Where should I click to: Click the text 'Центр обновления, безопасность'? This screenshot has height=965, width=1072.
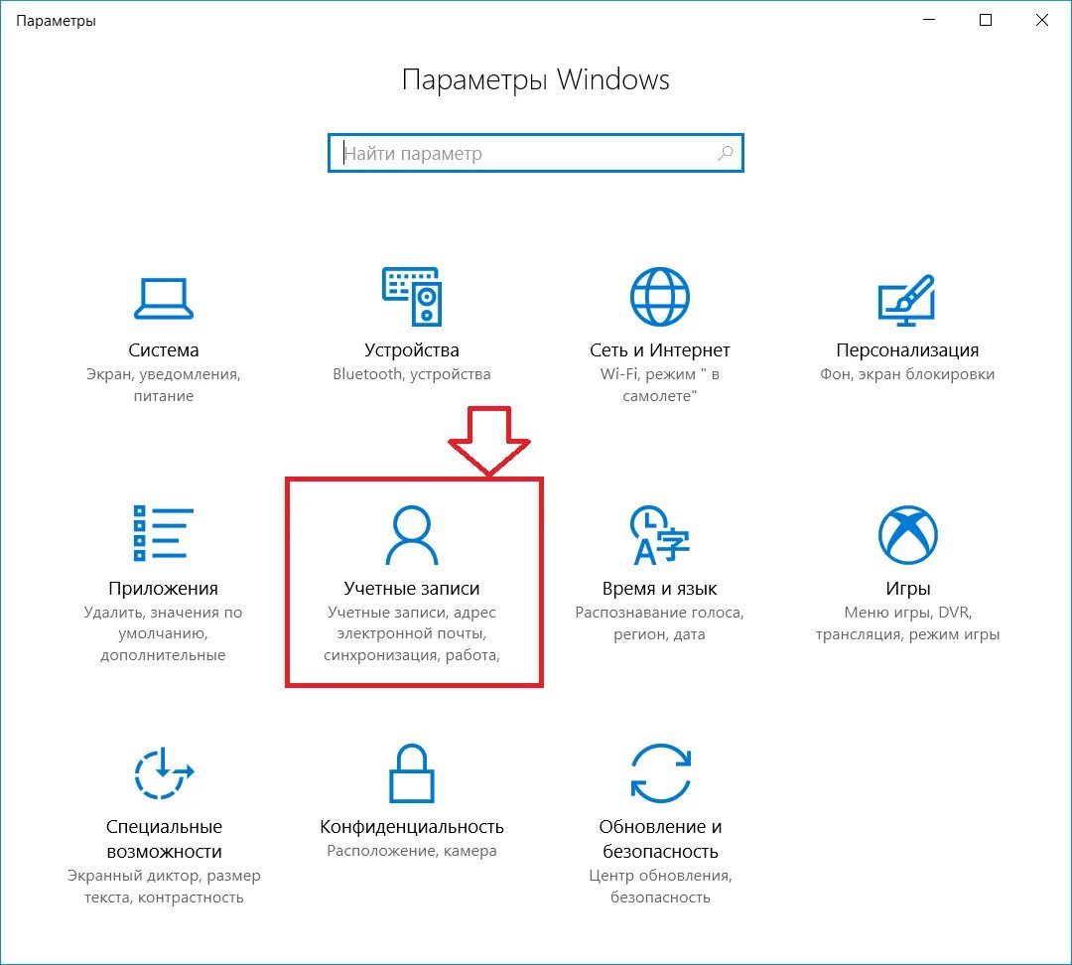(660, 886)
